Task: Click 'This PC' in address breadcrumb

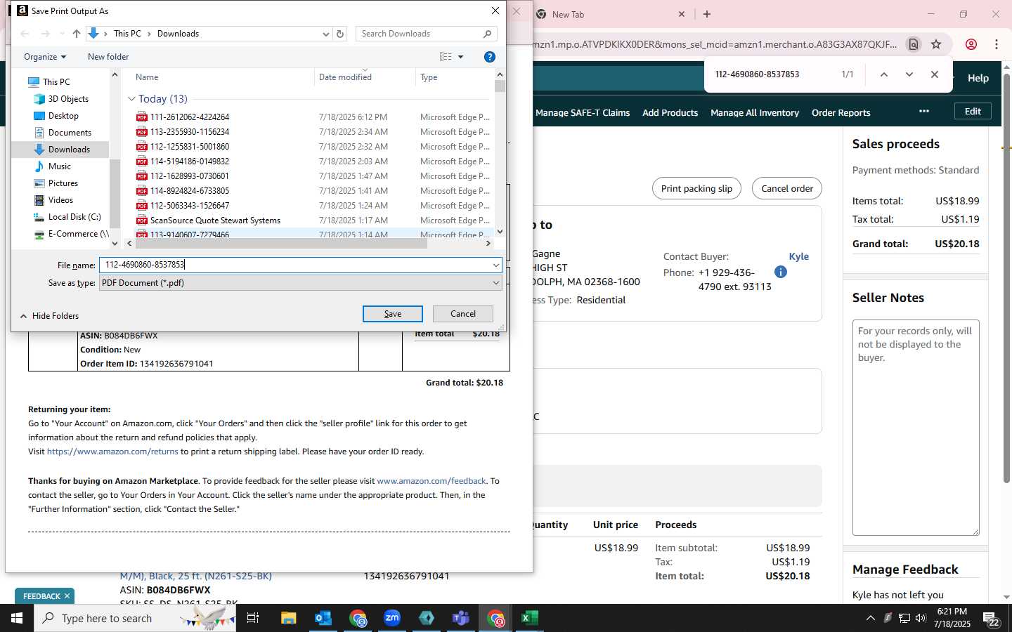Action: tap(127, 34)
